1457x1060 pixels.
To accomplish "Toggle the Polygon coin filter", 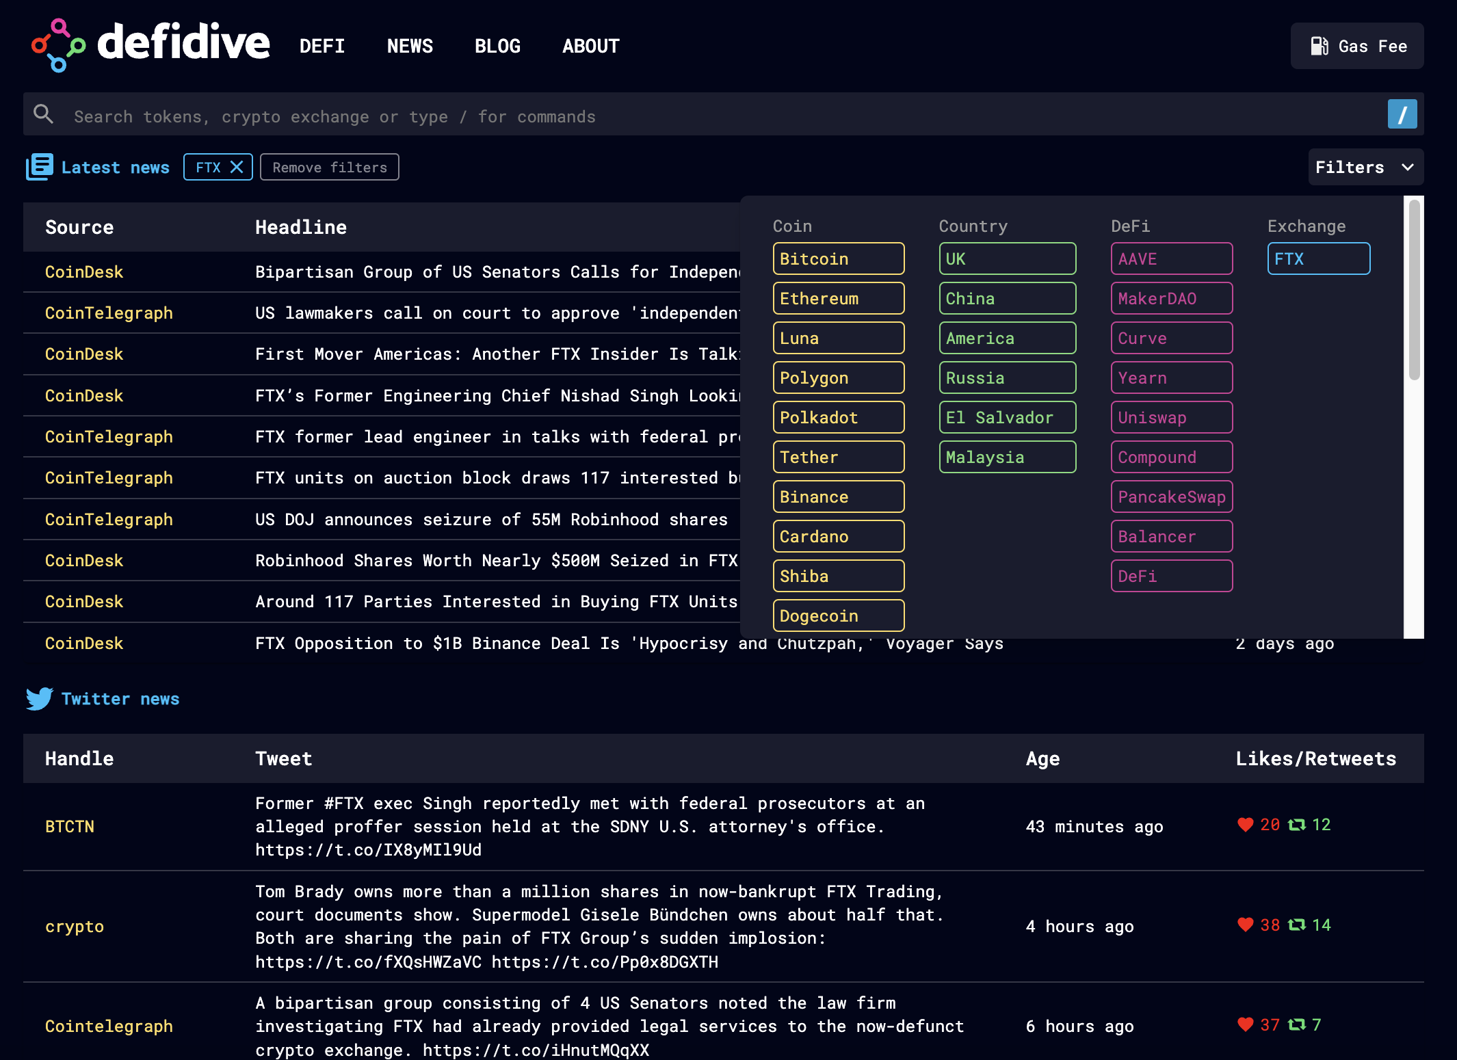I will pyautogui.click(x=839, y=377).
